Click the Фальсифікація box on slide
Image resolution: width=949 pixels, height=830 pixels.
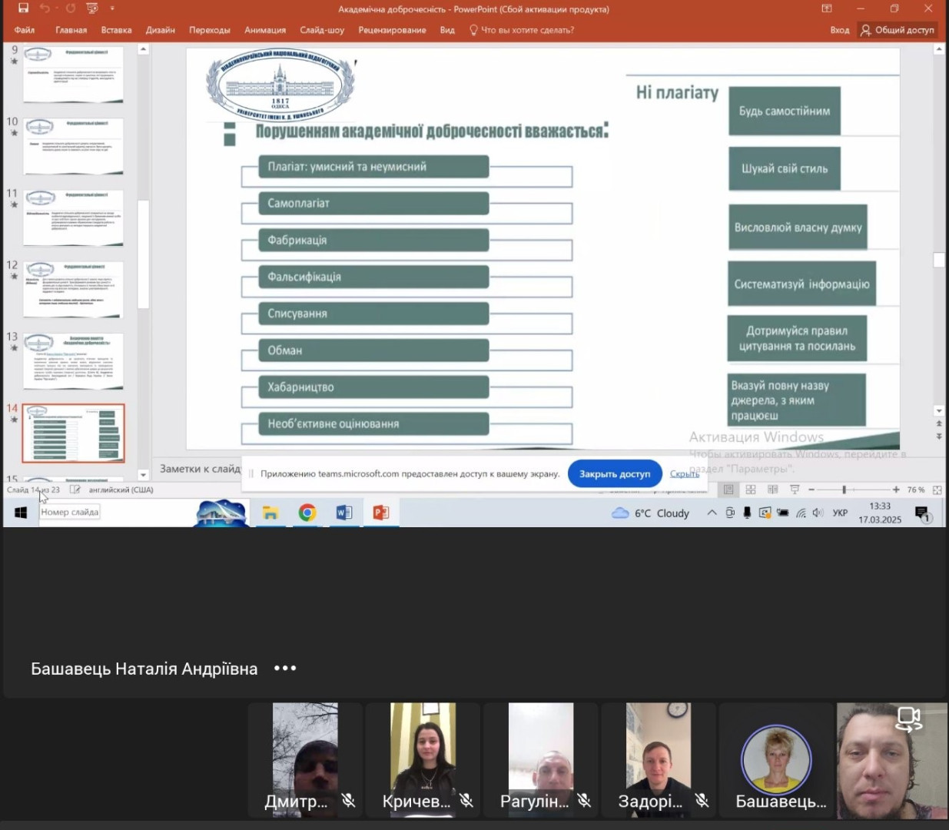[x=373, y=277]
